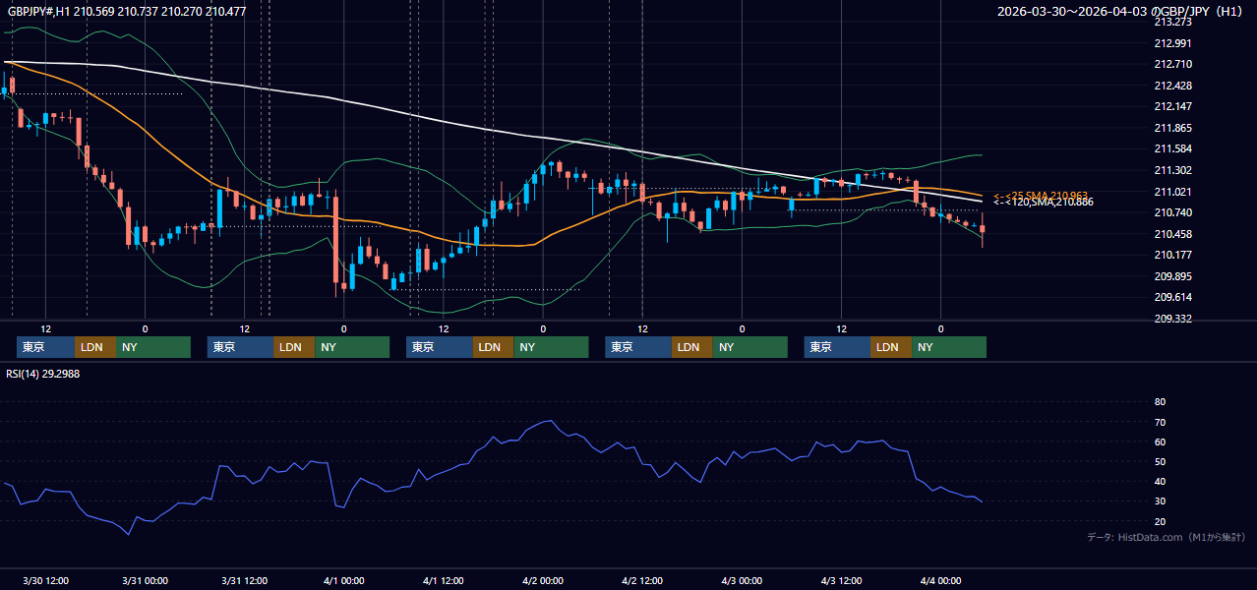Click the 209.614 price scale value
Screen dimensions: 1257x590
[1172, 297]
